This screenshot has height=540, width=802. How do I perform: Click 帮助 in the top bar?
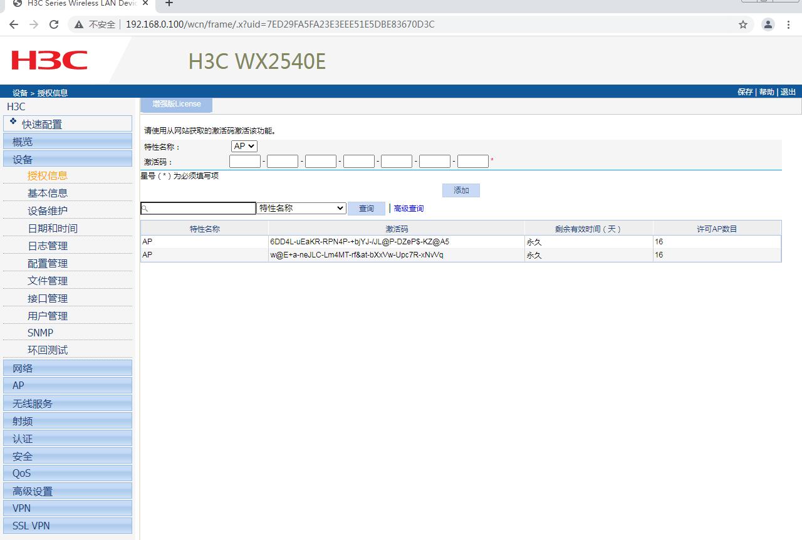pos(766,92)
